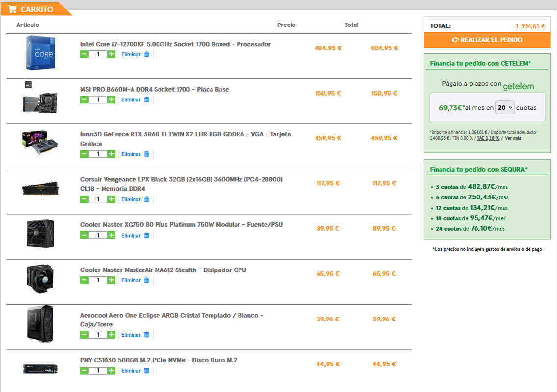This screenshot has width=557, height=392.
Task: Open Intel Core i7-12700KF product title
Action: click(x=176, y=44)
